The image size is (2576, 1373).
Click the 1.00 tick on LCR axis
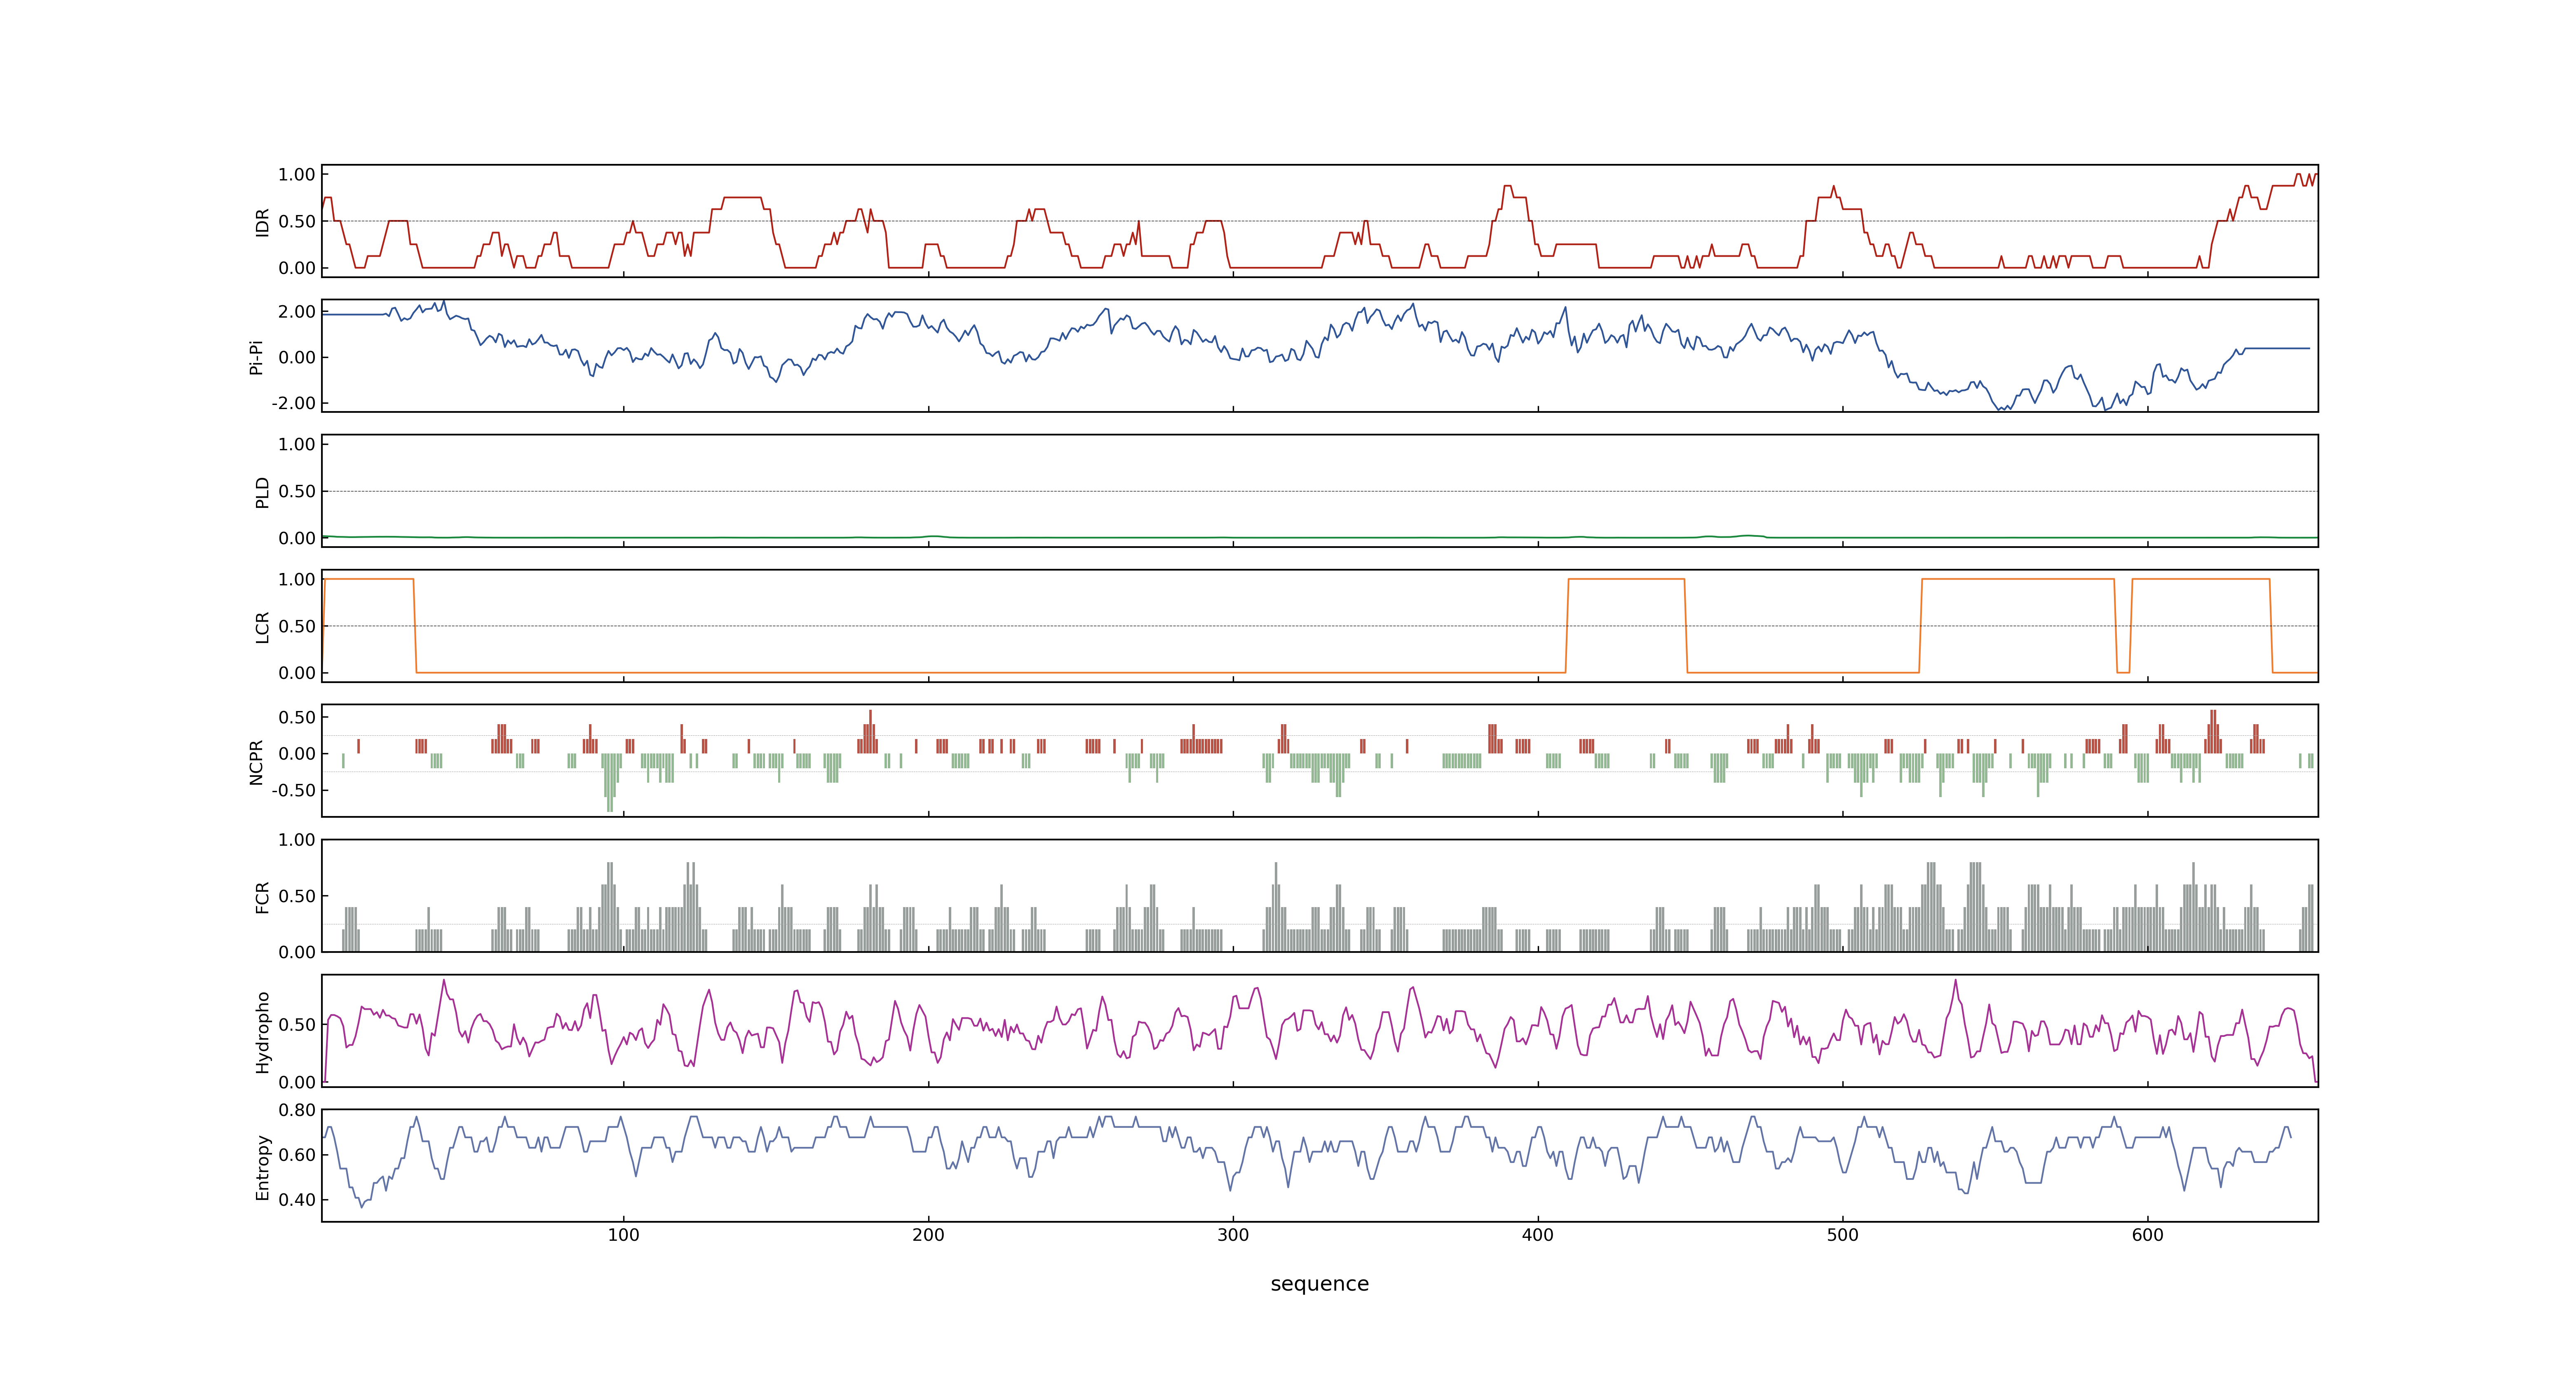click(x=297, y=580)
